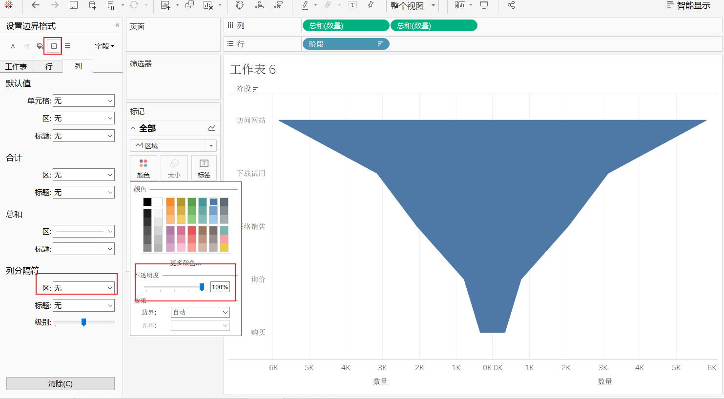
Task: Switch to the 工作表 tab
Action: 16,66
